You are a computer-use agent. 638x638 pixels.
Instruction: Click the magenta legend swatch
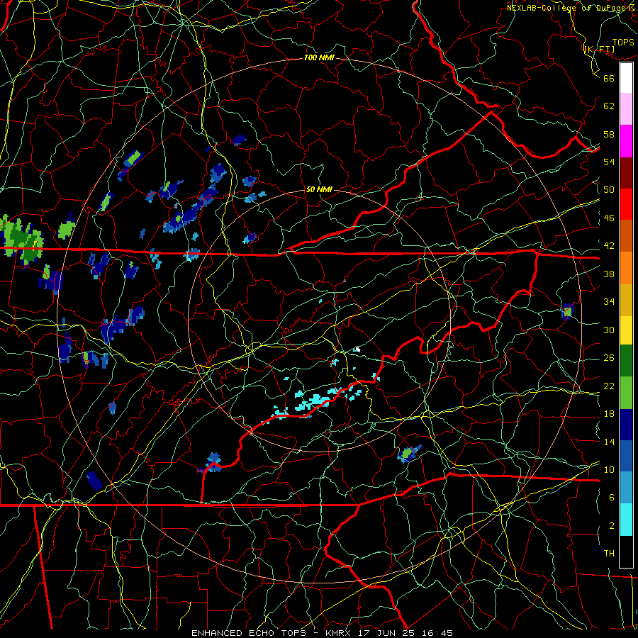tap(626, 141)
